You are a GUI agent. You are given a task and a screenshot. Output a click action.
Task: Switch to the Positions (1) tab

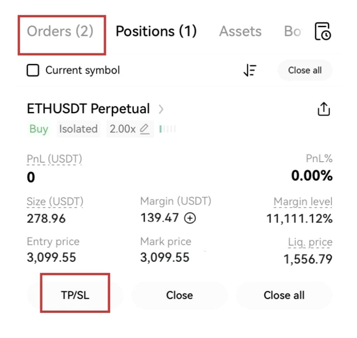click(156, 31)
